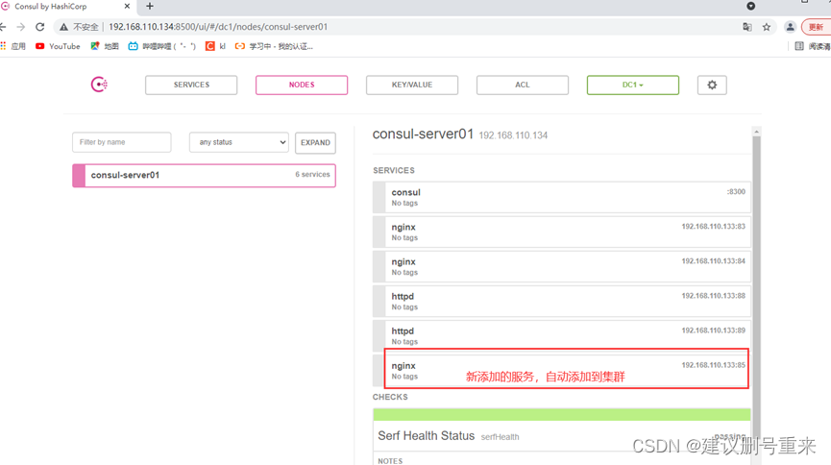831x465 pixels.
Task: Select the consul-server01 node row
Action: pyautogui.click(x=204, y=176)
